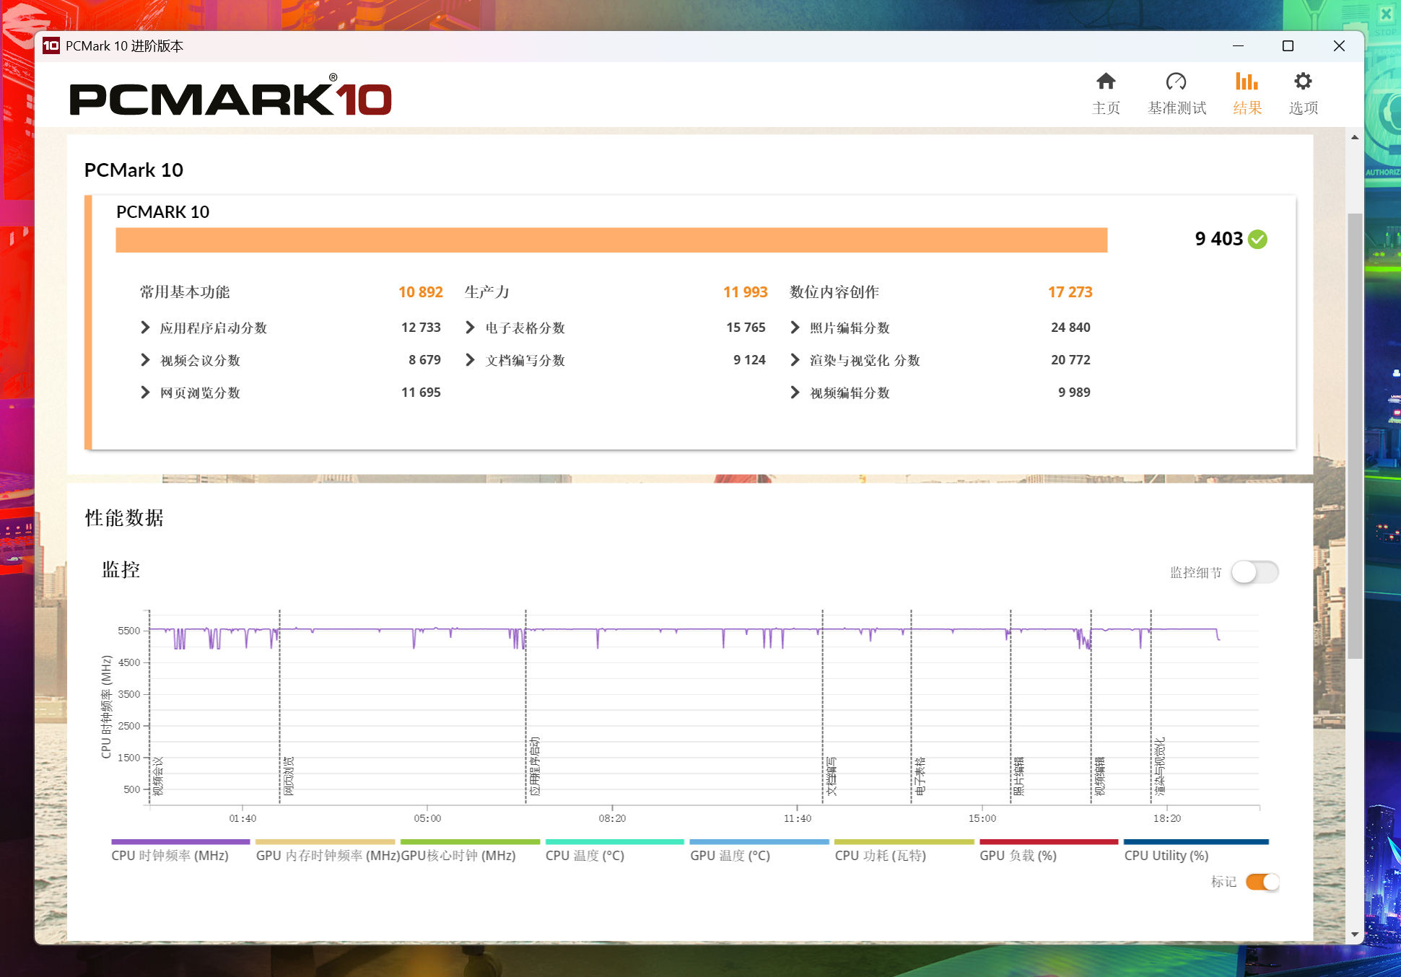
Task: Click the 渲染与视觉化 分数 label
Action: point(865,360)
